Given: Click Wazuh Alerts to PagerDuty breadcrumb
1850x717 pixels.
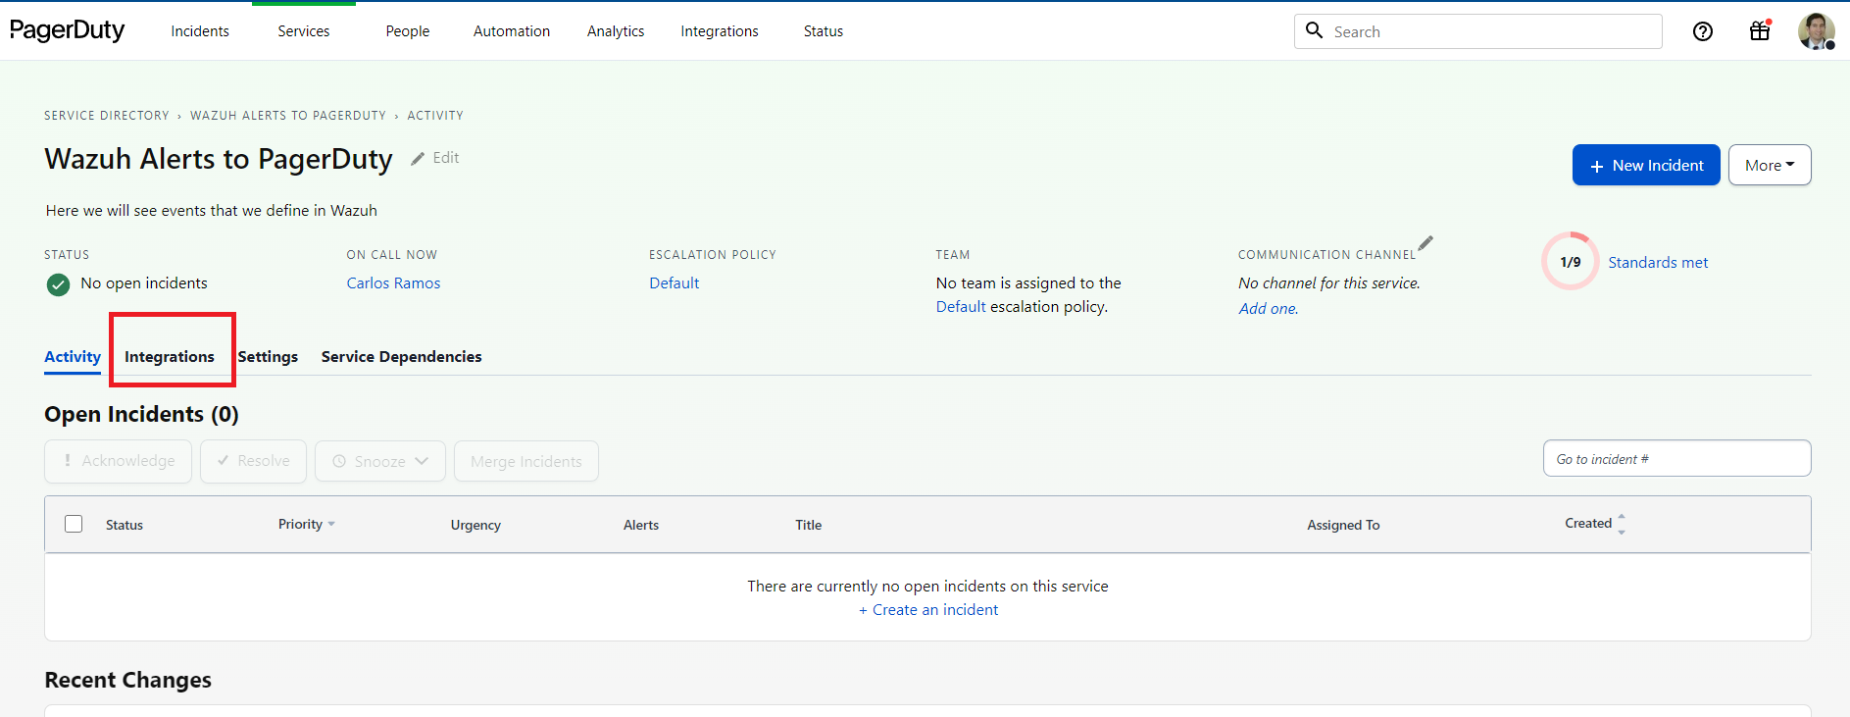Looking at the screenshot, I should click(x=288, y=116).
